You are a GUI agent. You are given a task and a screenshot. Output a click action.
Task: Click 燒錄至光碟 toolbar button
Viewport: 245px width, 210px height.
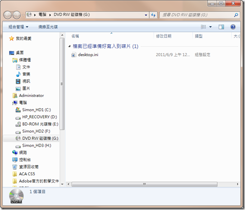coord(48,27)
